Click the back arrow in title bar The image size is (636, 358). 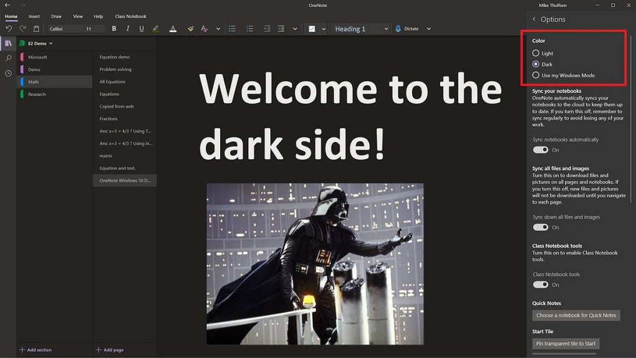click(7, 5)
